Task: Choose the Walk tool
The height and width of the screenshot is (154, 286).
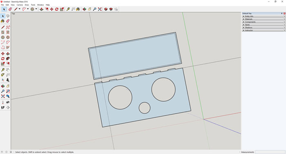Action: [x=3, y=108]
